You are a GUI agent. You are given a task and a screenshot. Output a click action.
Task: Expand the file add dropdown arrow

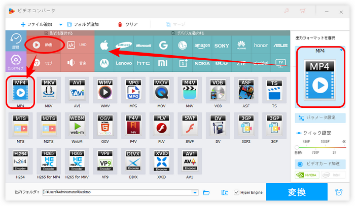pos(61,24)
